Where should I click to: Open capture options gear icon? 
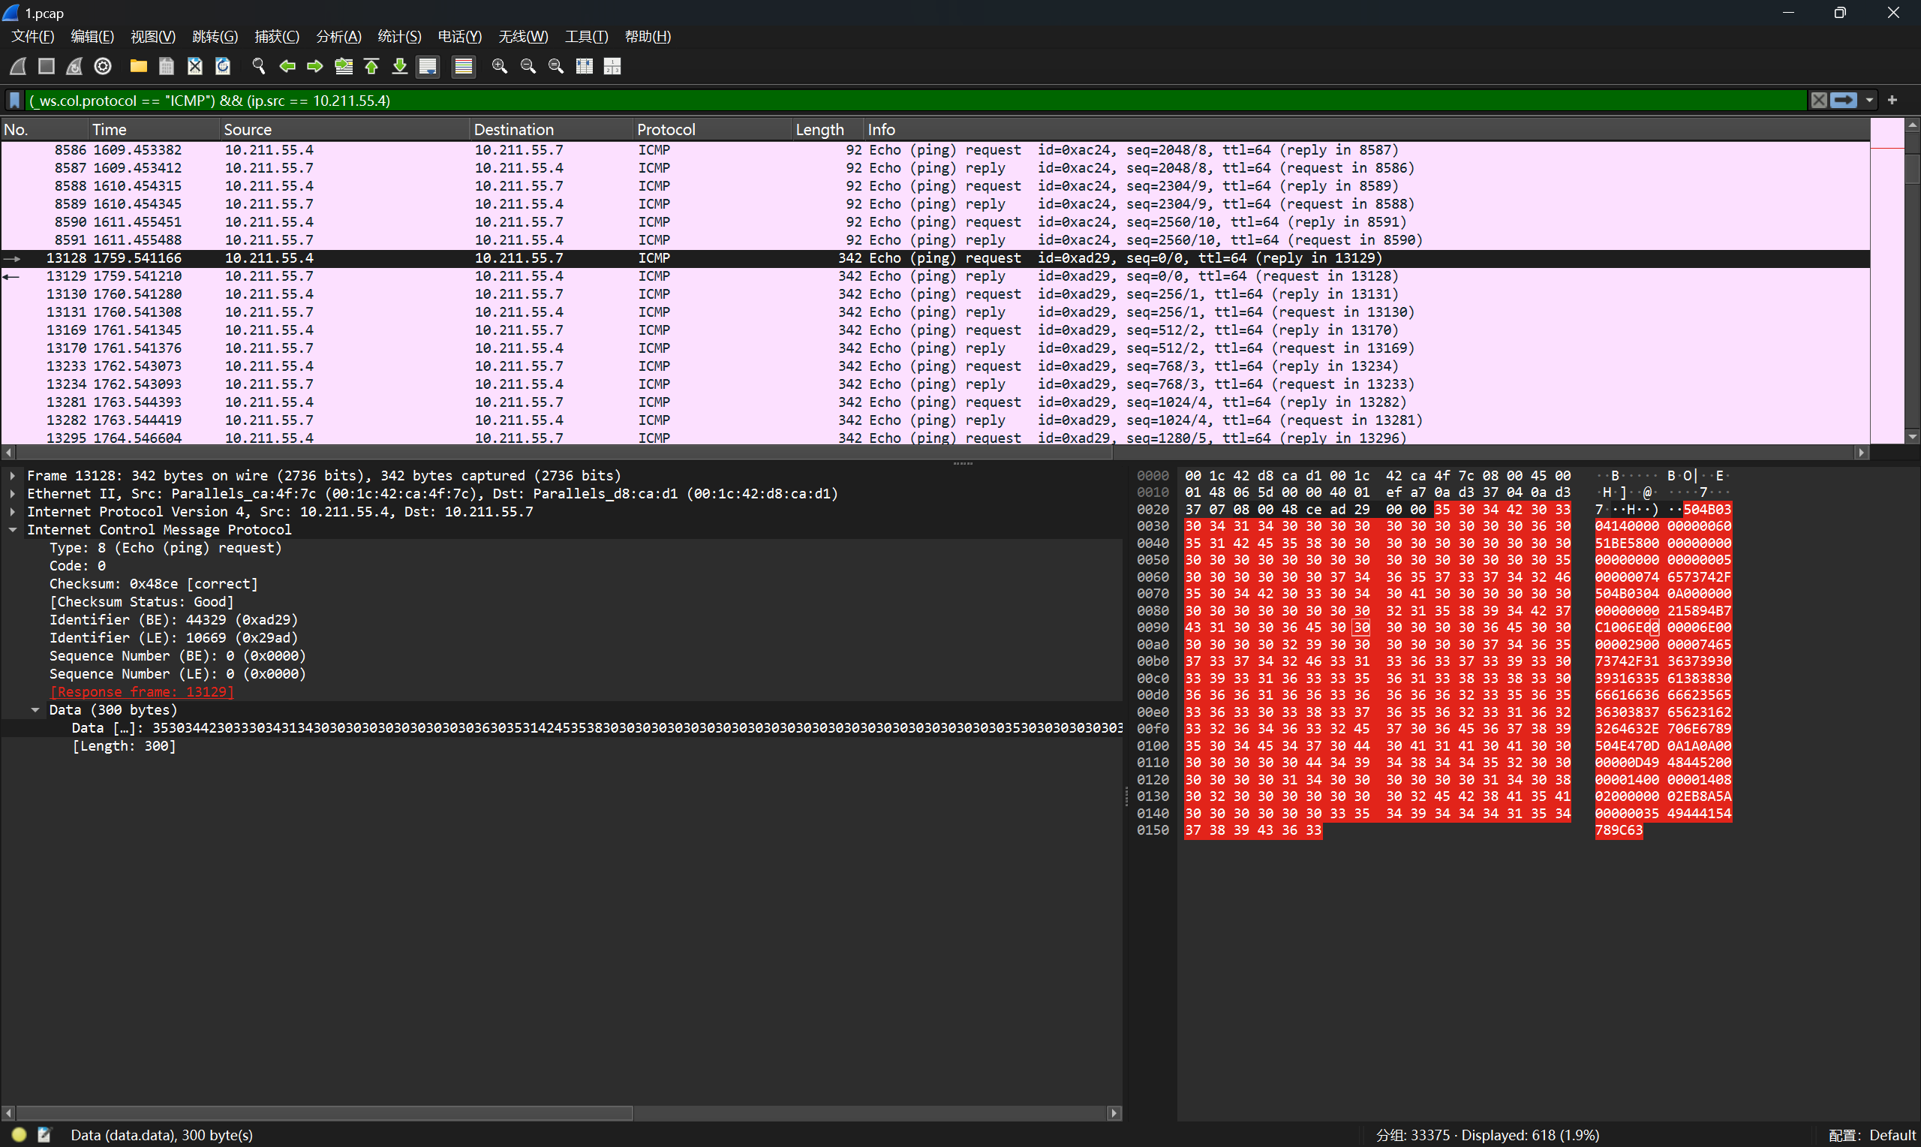click(x=103, y=67)
